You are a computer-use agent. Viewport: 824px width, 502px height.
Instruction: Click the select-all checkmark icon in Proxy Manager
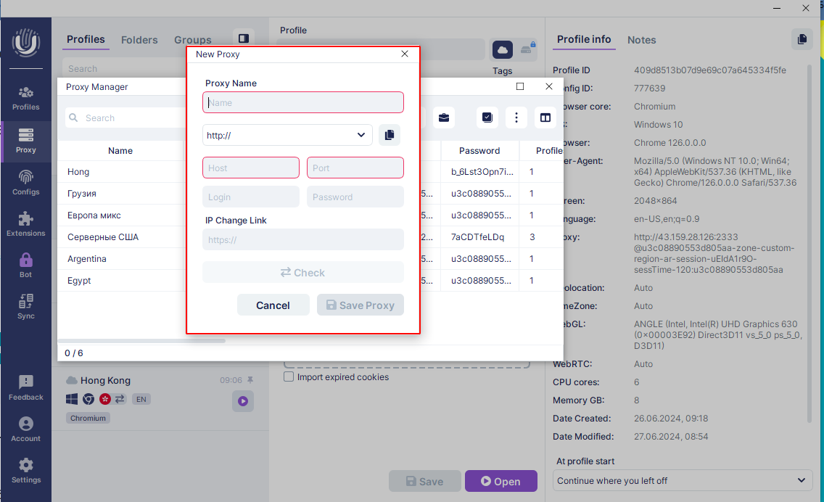pyautogui.click(x=487, y=118)
